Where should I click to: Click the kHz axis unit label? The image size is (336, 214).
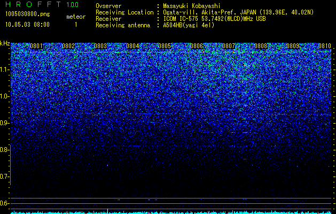click(5, 44)
